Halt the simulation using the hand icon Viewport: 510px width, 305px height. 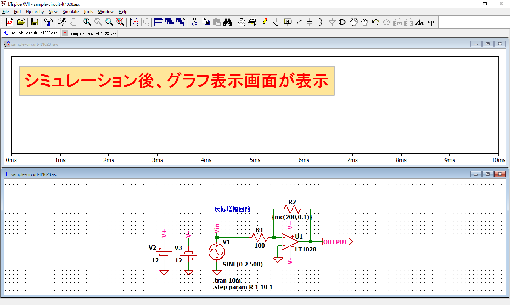(73, 22)
